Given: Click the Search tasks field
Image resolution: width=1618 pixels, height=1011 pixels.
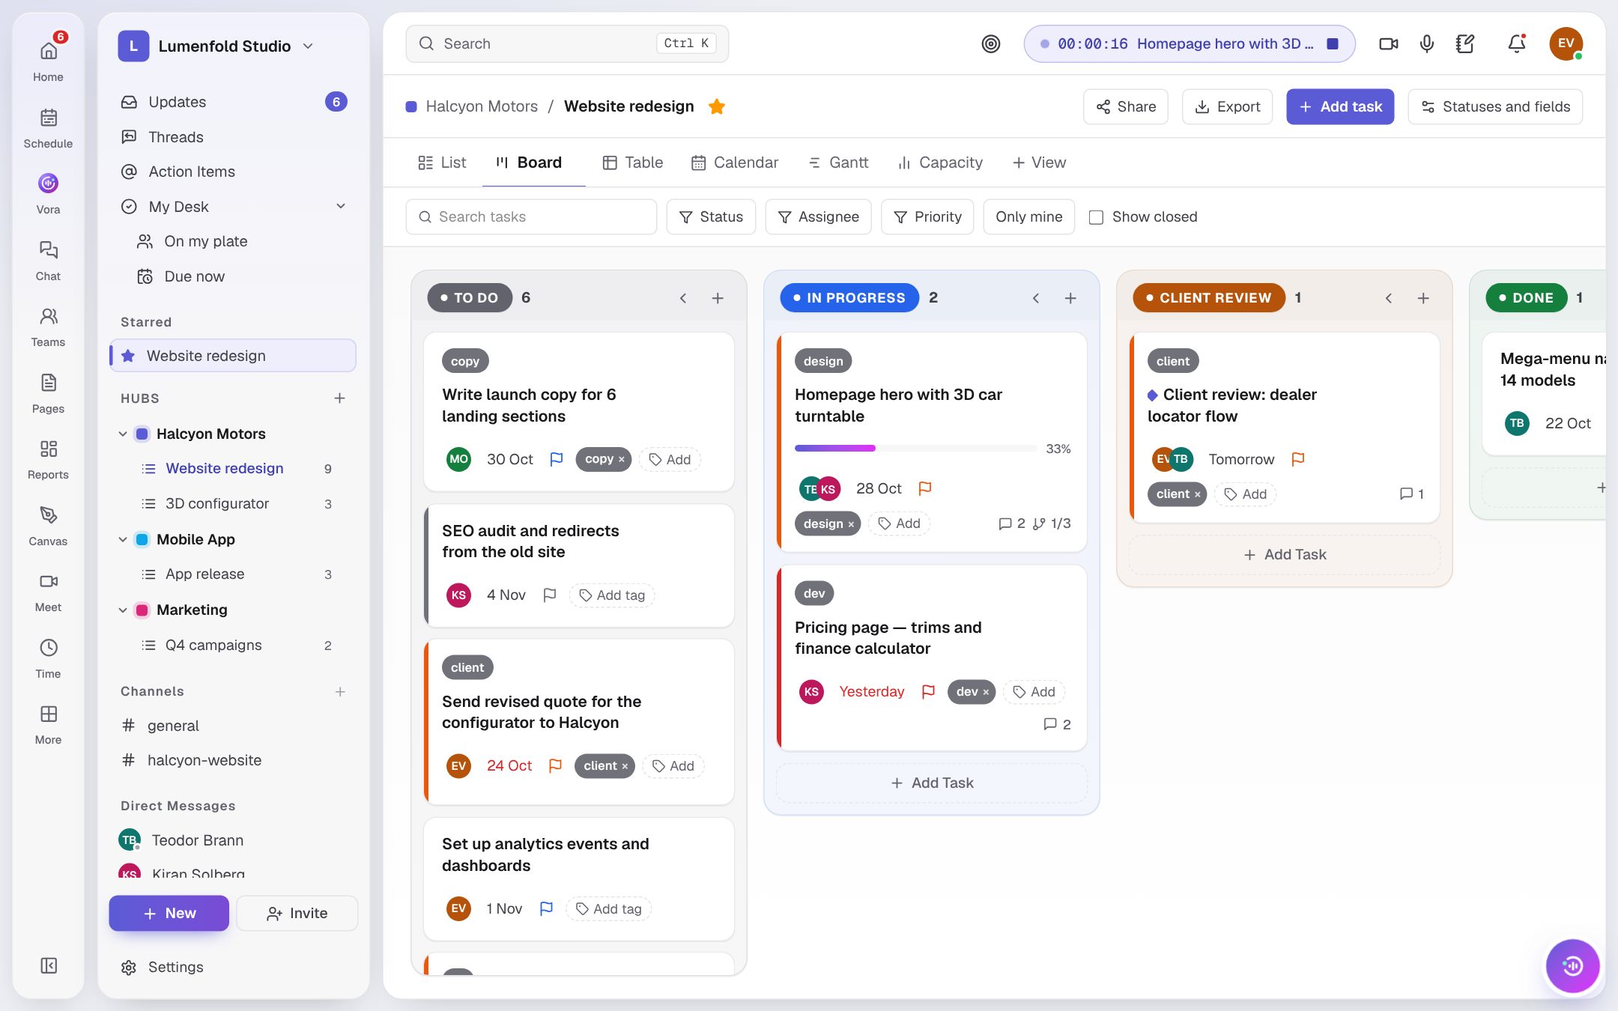Looking at the screenshot, I should tap(531, 216).
